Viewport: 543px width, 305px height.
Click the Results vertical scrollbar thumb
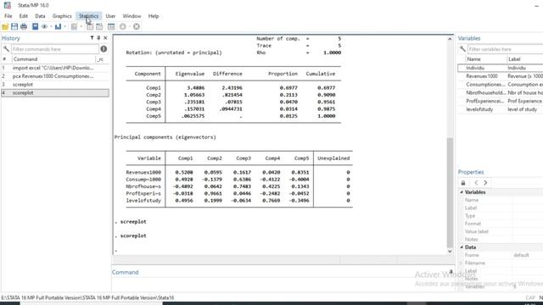450,192
